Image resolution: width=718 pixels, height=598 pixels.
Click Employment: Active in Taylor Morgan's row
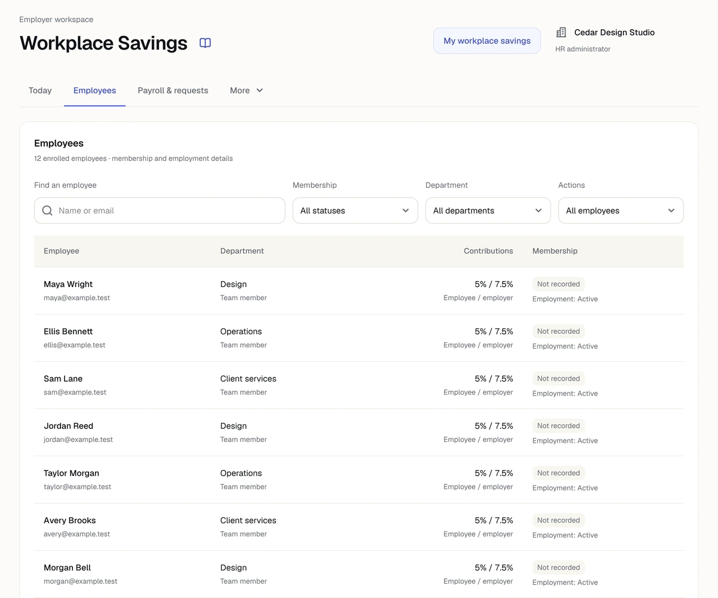tap(565, 488)
